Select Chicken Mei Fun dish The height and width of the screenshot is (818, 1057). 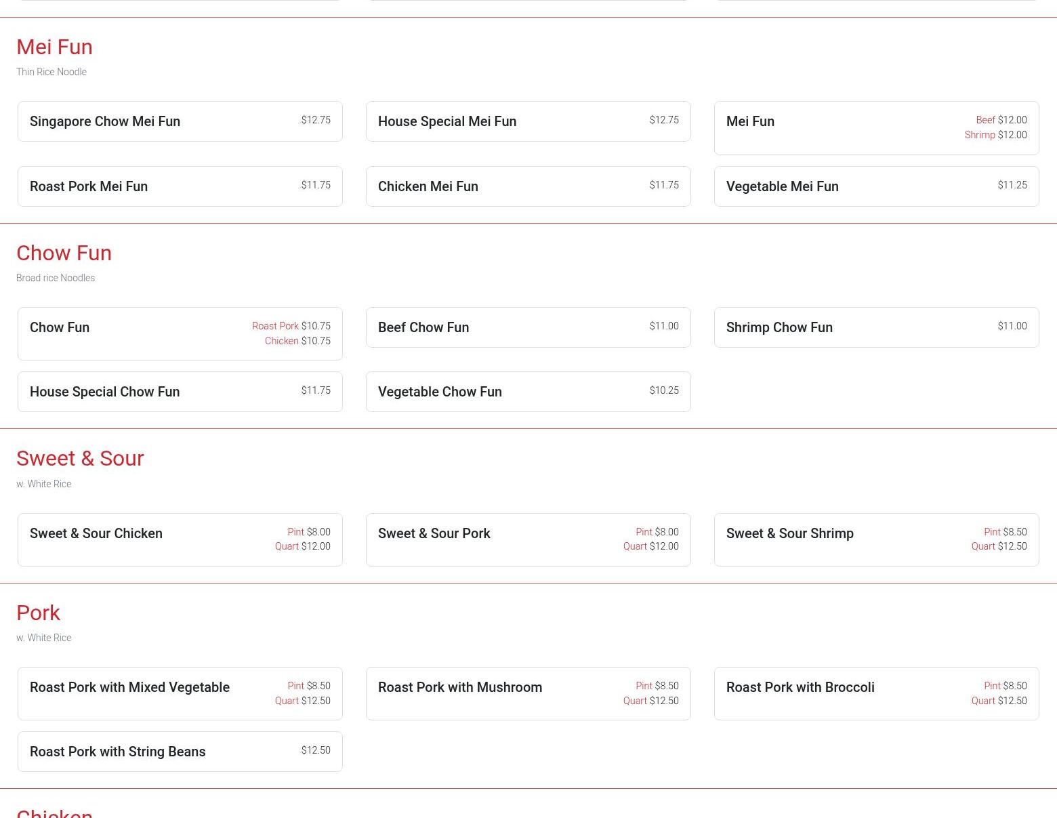(528, 186)
